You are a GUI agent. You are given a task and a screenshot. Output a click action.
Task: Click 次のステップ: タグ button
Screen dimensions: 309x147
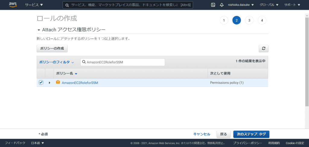point(251,134)
